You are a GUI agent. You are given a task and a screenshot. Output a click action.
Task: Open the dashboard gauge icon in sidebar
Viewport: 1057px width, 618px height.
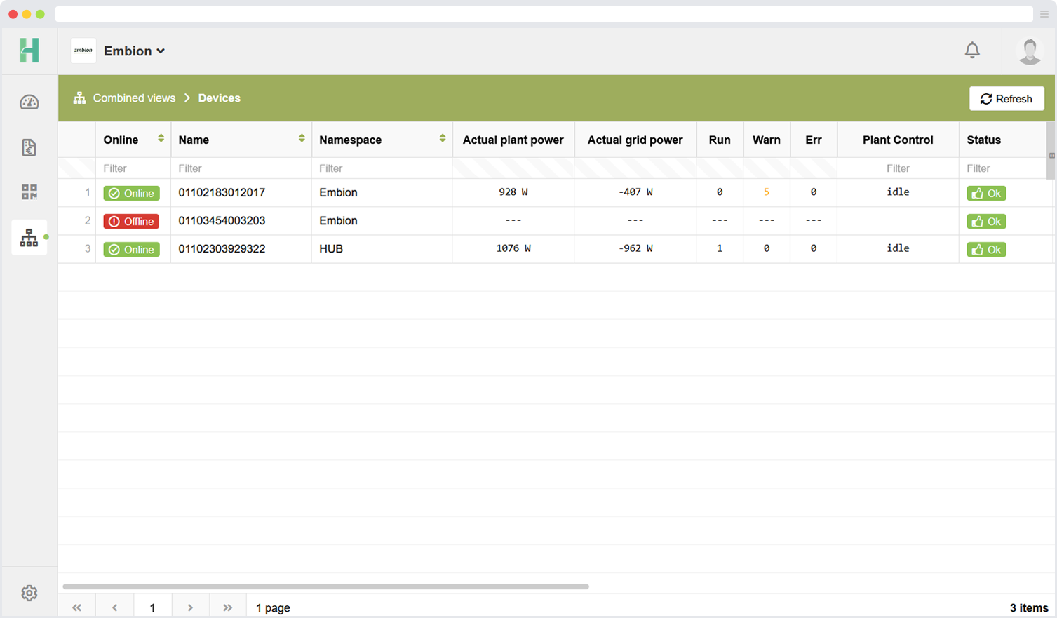[29, 102]
